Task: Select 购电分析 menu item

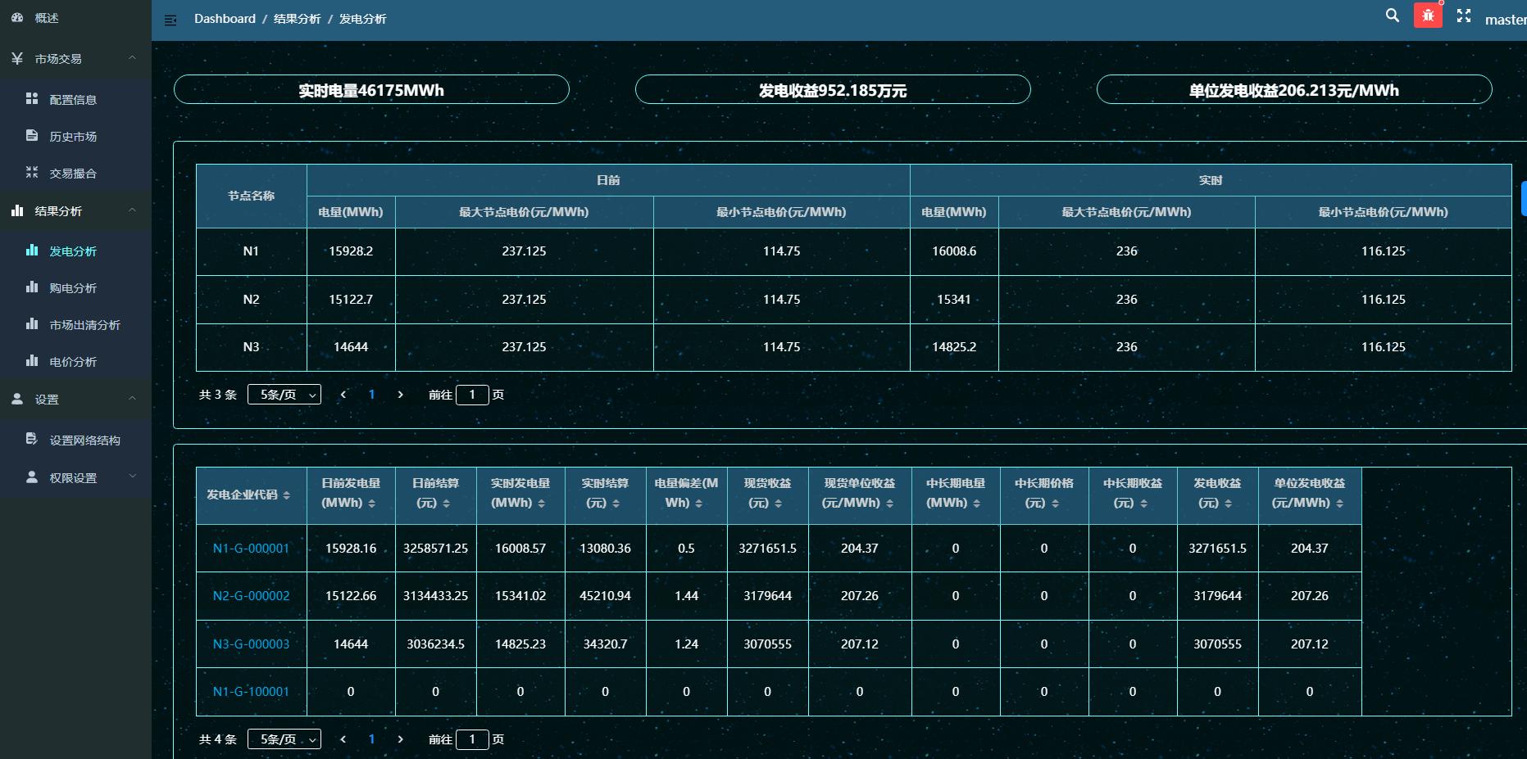Action: [x=73, y=288]
